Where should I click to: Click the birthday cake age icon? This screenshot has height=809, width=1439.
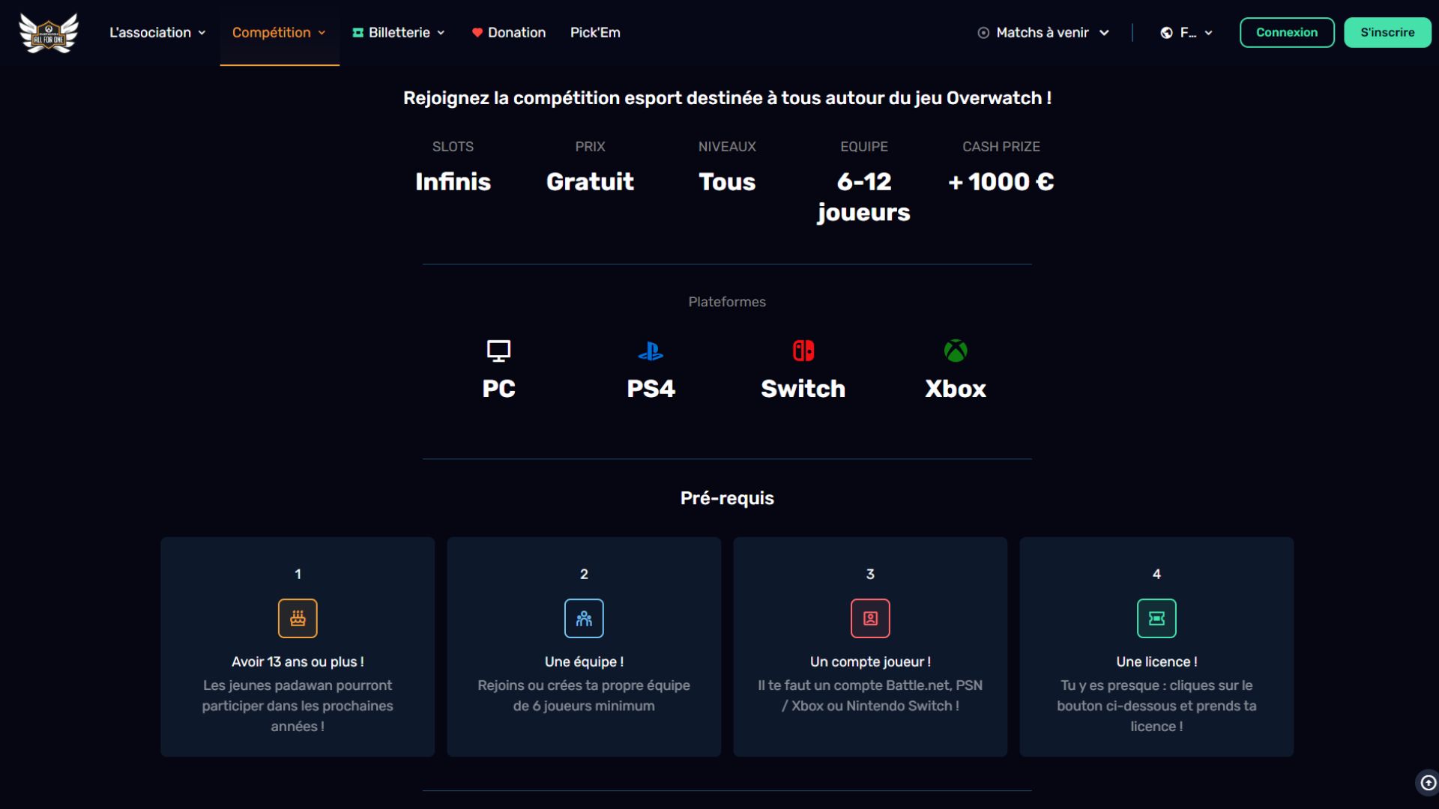point(298,619)
